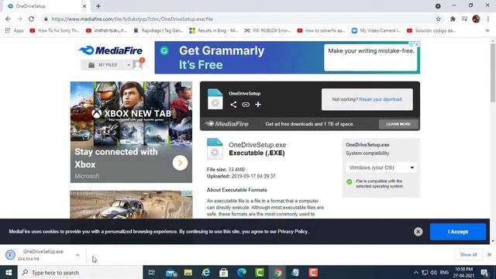Viewport: 496px width, 279px height.
Task: Close the OneDriveSetup tab
Action: (x=84, y=6)
